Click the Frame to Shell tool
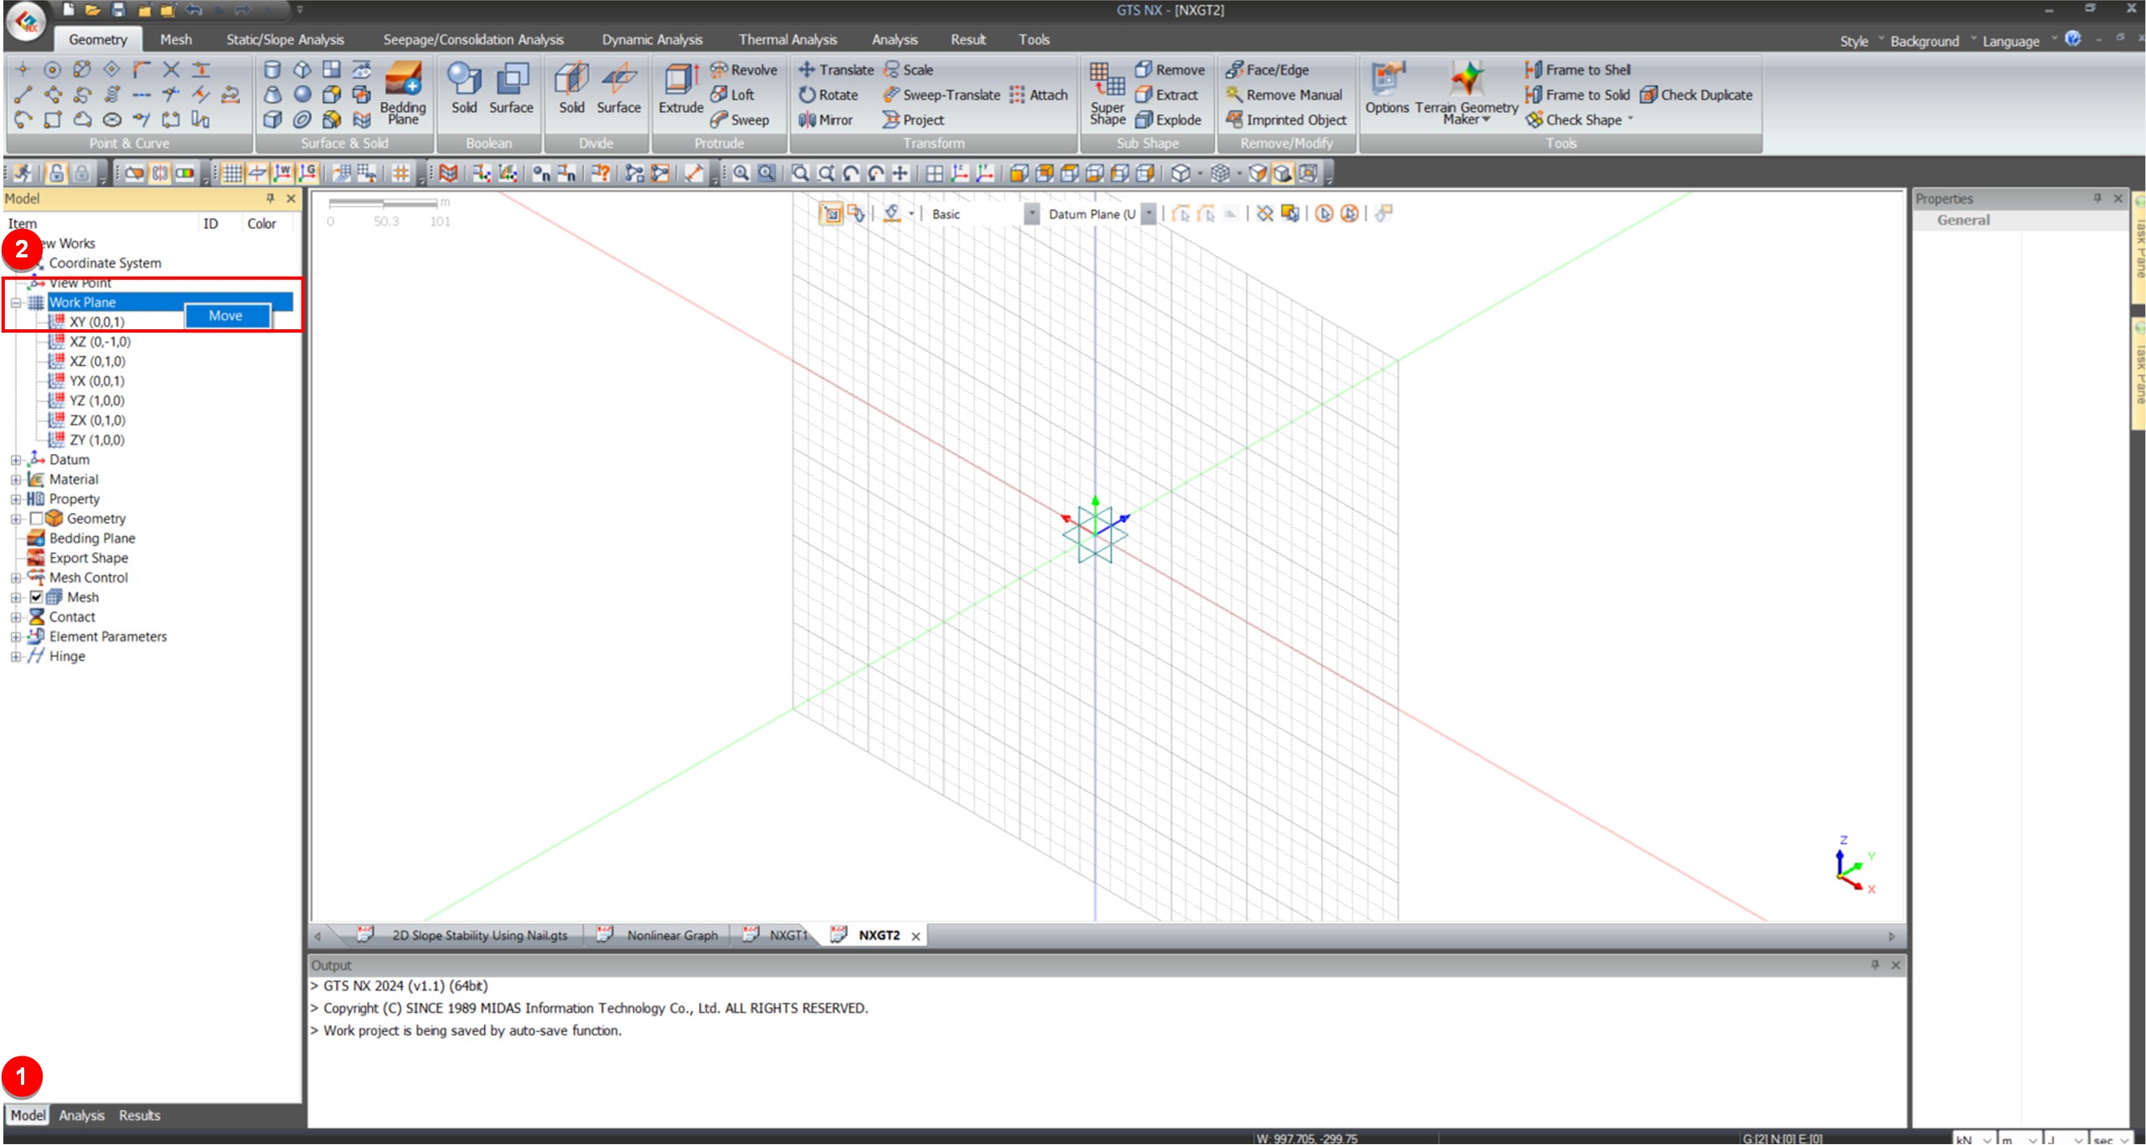 (x=1578, y=70)
